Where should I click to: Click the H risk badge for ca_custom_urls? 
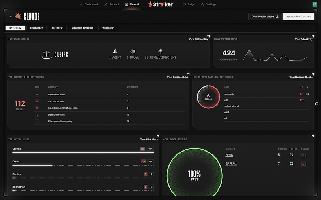tap(37, 101)
